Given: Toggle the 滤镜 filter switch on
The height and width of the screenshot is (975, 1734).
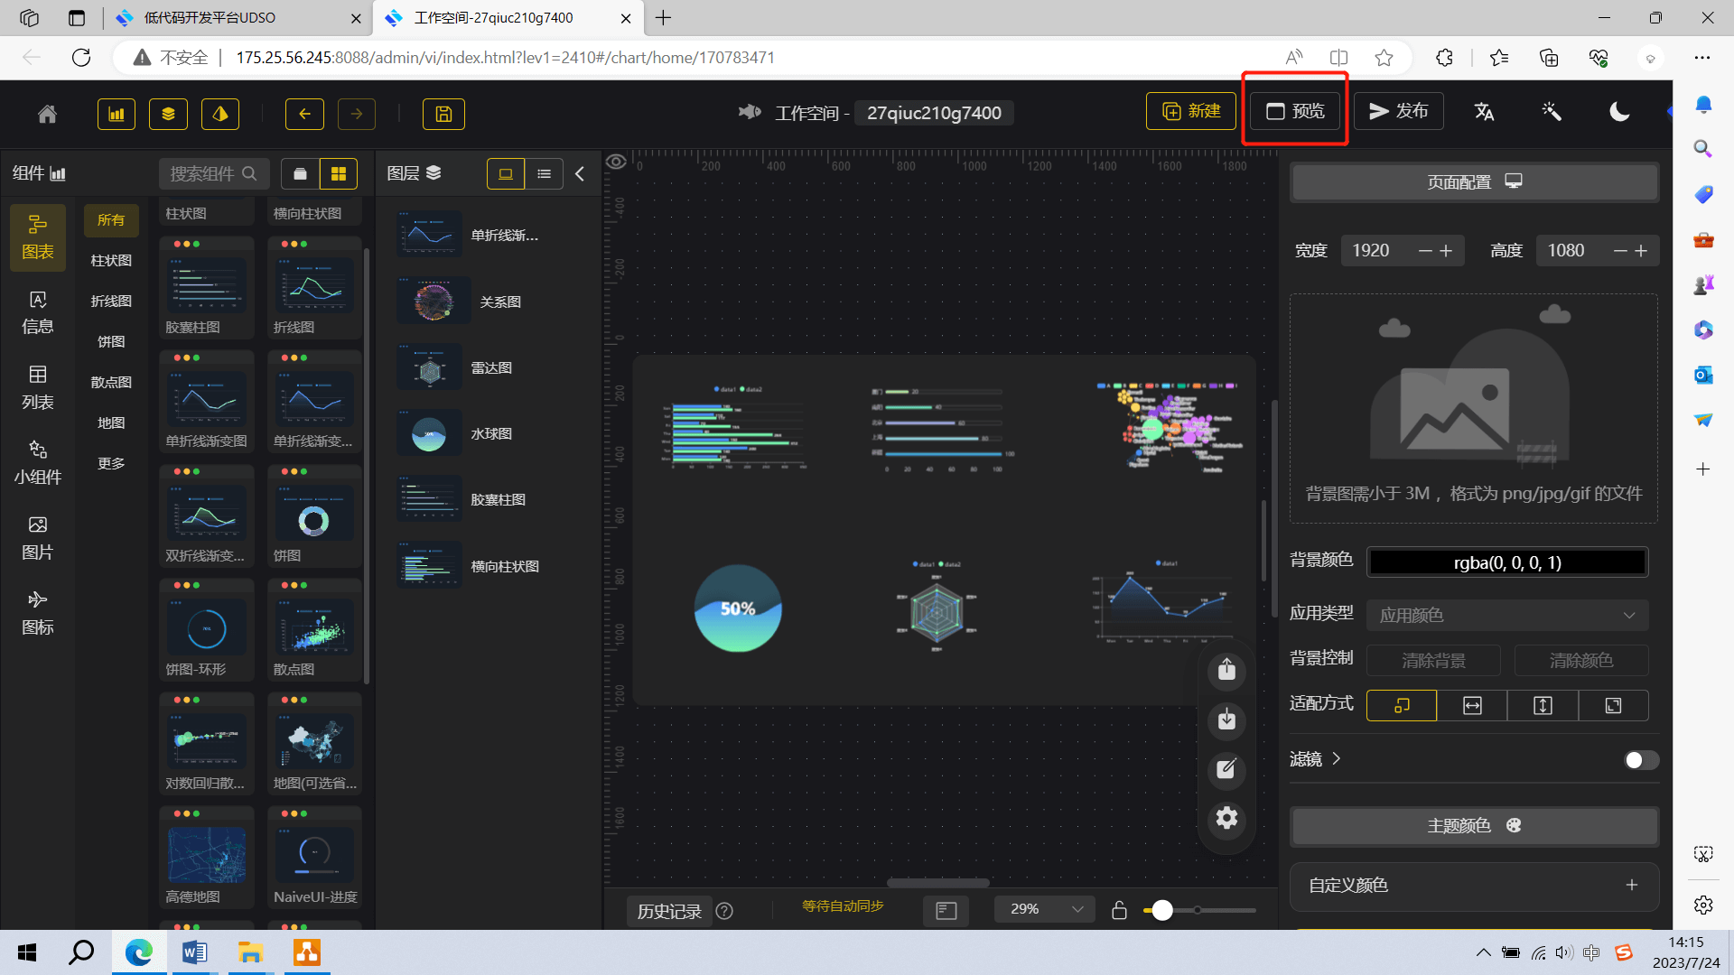Looking at the screenshot, I should point(1640,759).
